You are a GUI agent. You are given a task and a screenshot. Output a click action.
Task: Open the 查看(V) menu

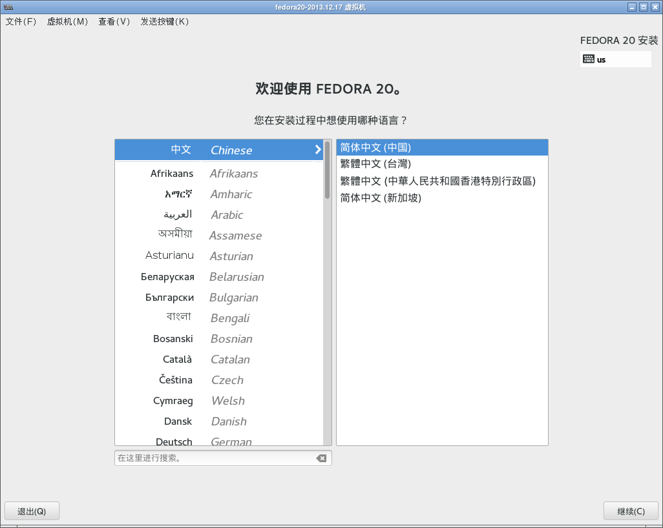click(x=114, y=21)
